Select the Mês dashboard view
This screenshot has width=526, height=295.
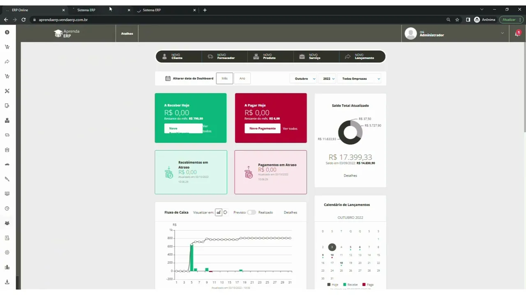pos(224,78)
